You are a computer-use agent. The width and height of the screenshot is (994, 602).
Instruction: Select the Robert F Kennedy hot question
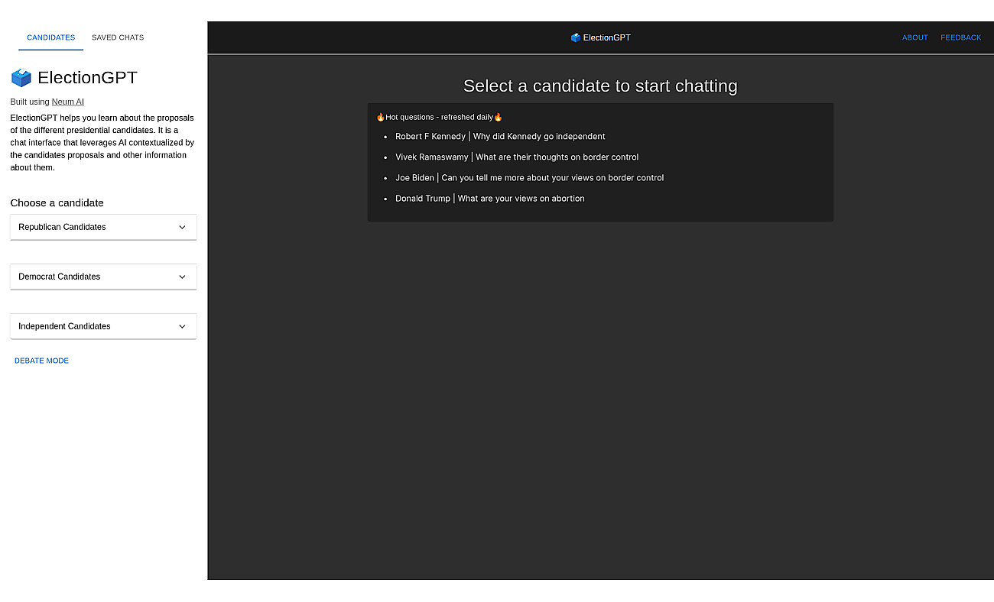(500, 137)
